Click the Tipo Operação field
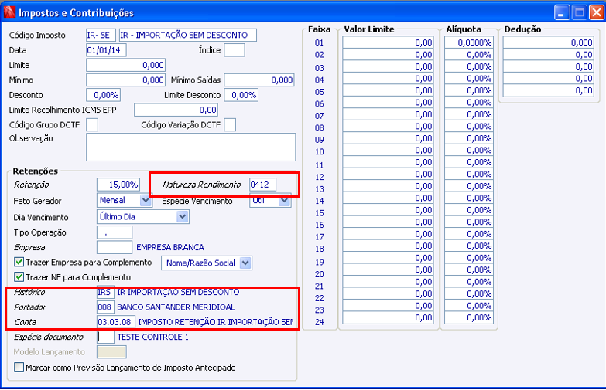The image size is (606, 390). click(x=115, y=232)
